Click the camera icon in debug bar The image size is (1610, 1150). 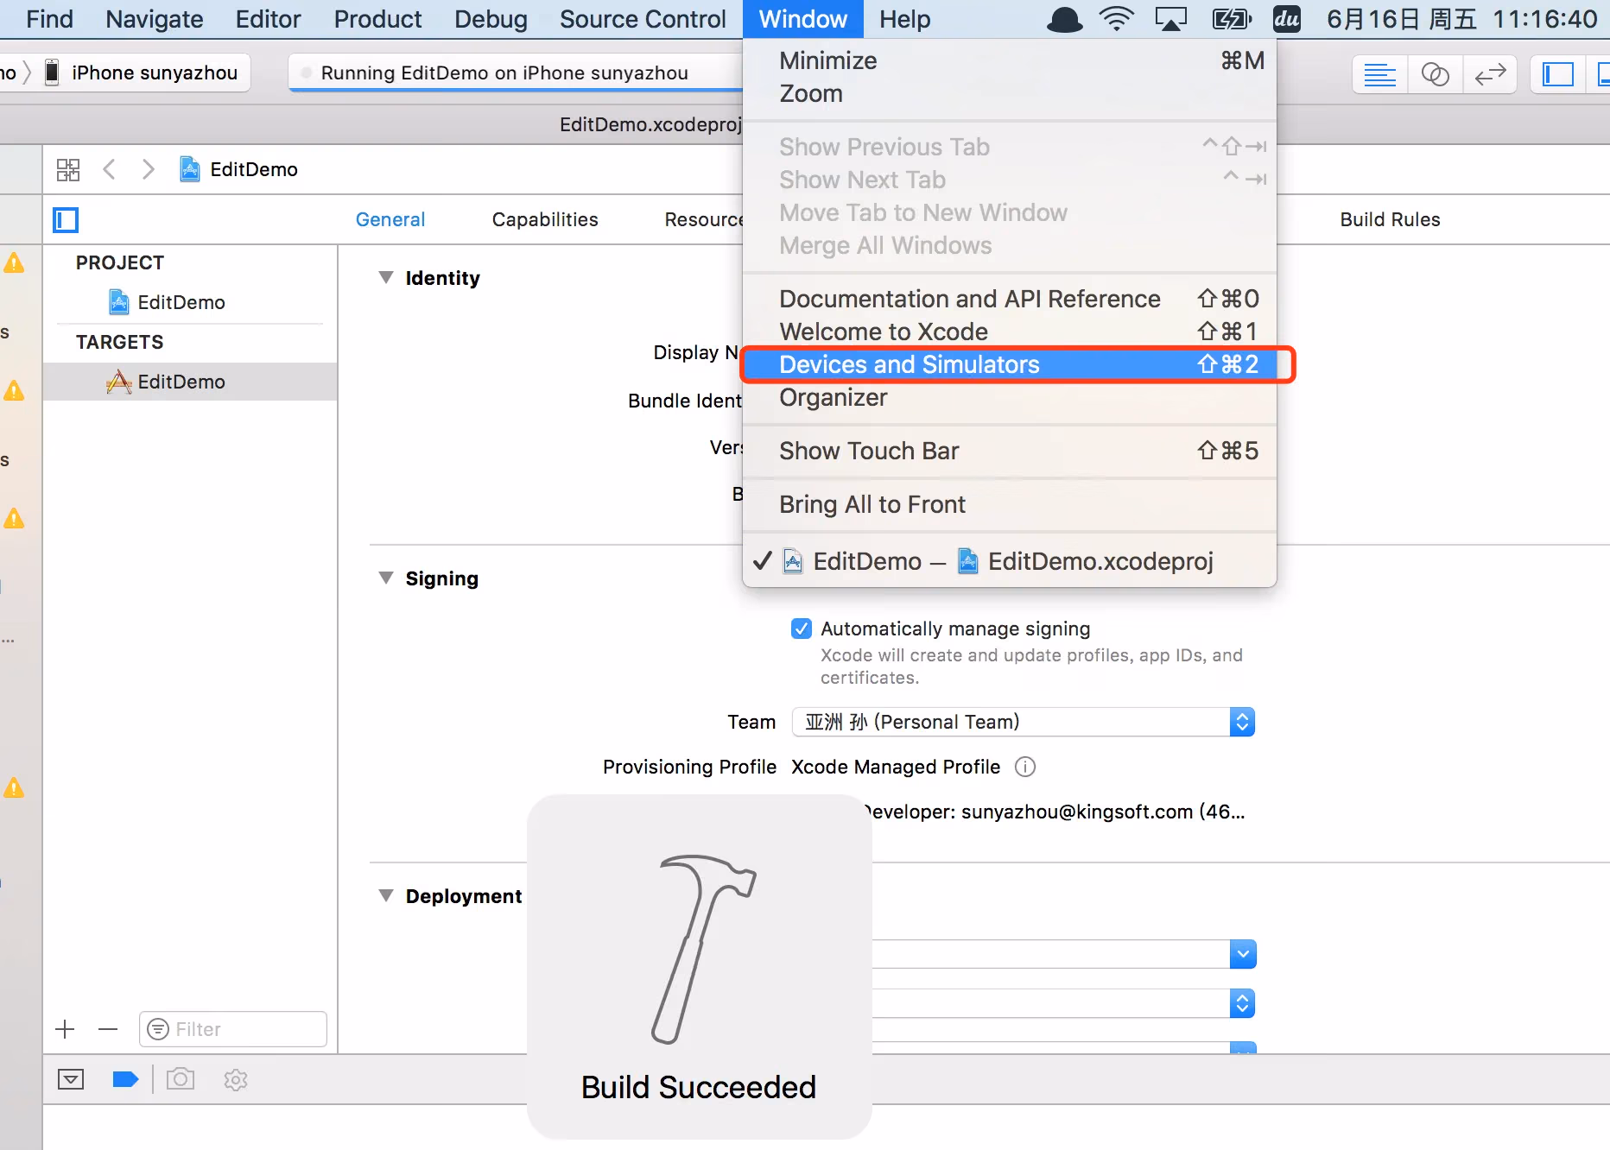point(181,1079)
